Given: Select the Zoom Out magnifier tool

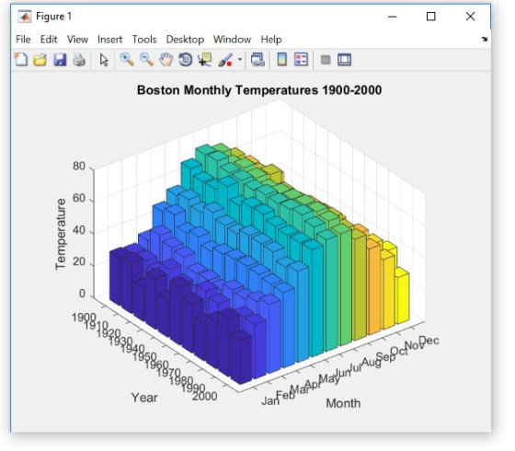Looking at the screenshot, I should (x=146, y=60).
